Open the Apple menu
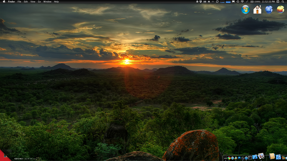Image resolution: width=287 pixels, height=161 pixels. point(4,1)
